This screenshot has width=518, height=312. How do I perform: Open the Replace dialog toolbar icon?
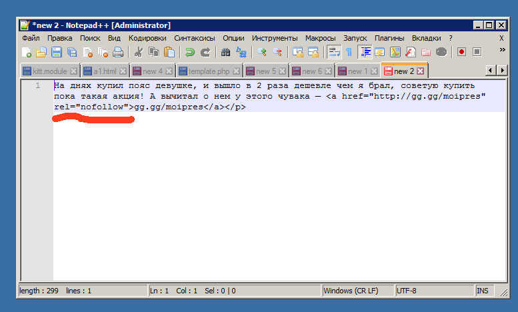click(241, 52)
